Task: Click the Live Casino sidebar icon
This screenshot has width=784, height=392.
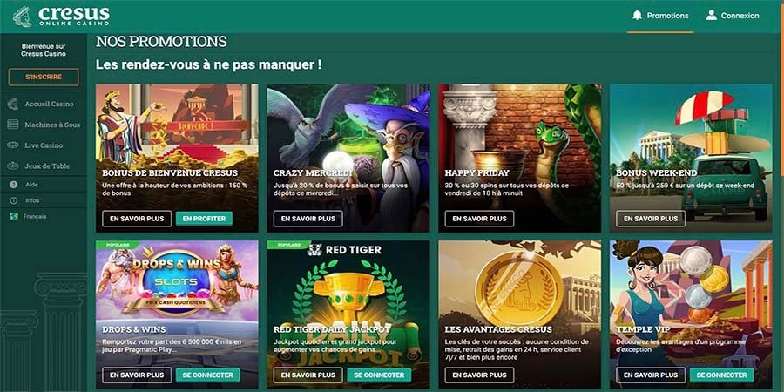Action: tap(13, 145)
